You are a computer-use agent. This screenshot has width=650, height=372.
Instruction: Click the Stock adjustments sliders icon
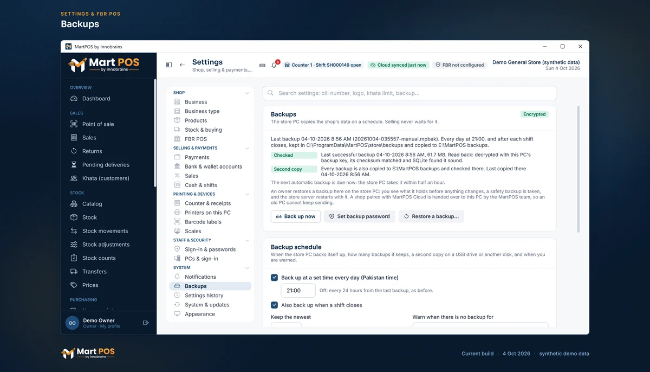[x=74, y=245]
